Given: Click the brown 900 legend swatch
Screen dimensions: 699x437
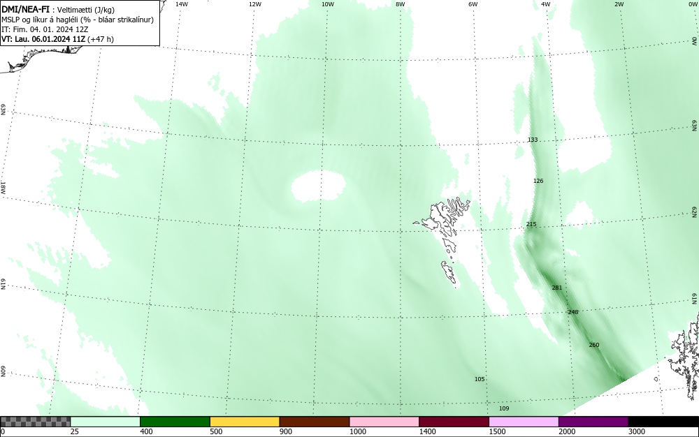Looking at the screenshot, I should (x=315, y=422).
